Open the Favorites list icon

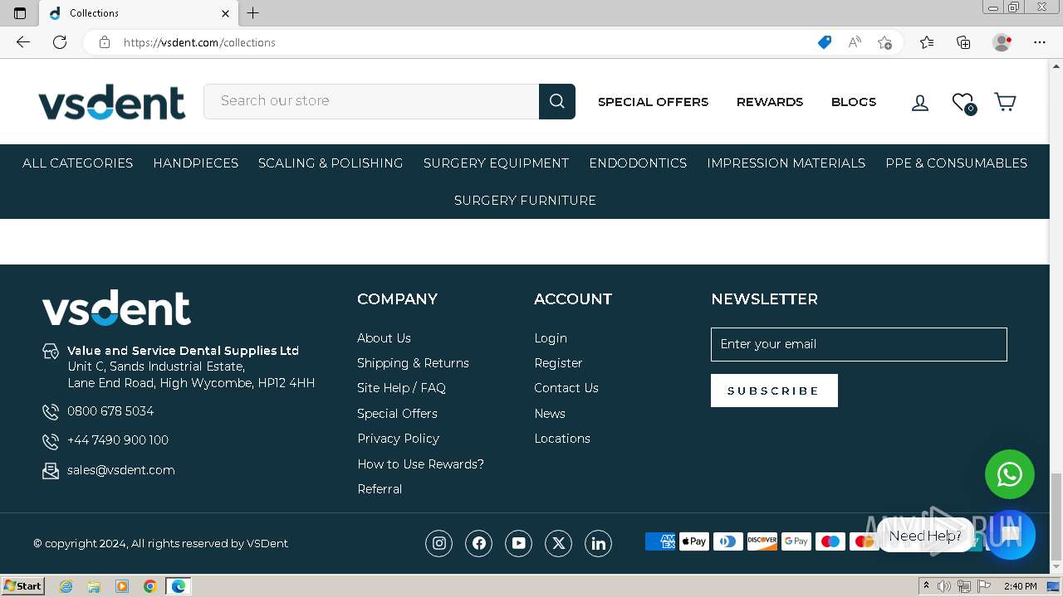pos(927,42)
